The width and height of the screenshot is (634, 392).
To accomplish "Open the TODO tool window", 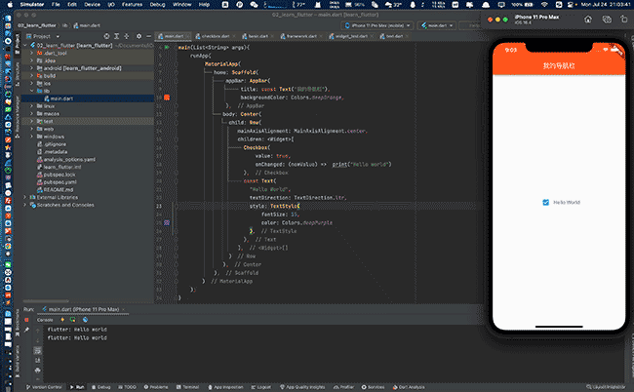I will point(128,387).
